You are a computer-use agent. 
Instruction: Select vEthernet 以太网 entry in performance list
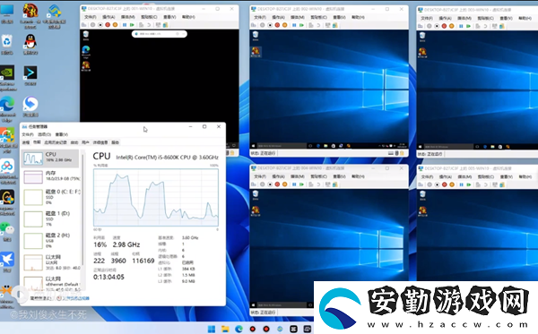[51, 284]
